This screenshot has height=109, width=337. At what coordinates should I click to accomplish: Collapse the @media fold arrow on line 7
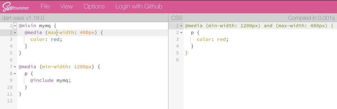(15, 67)
